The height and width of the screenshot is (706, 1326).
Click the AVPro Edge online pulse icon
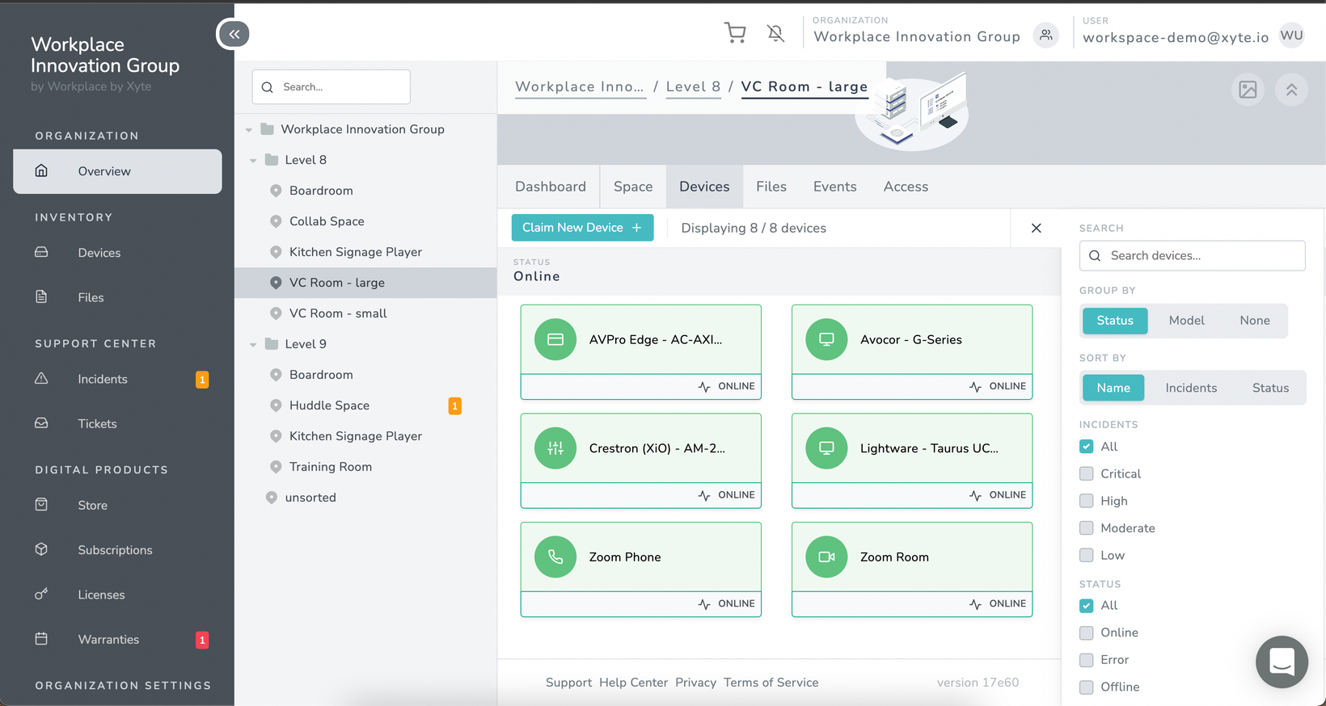coord(704,386)
